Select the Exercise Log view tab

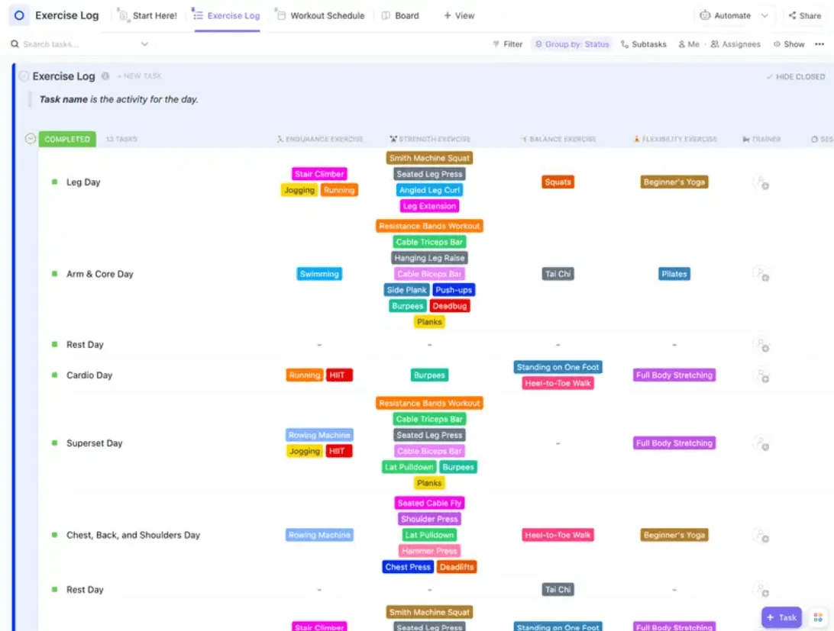coord(227,15)
